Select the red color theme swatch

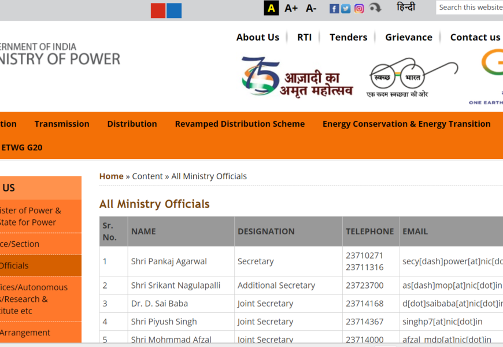(158, 10)
